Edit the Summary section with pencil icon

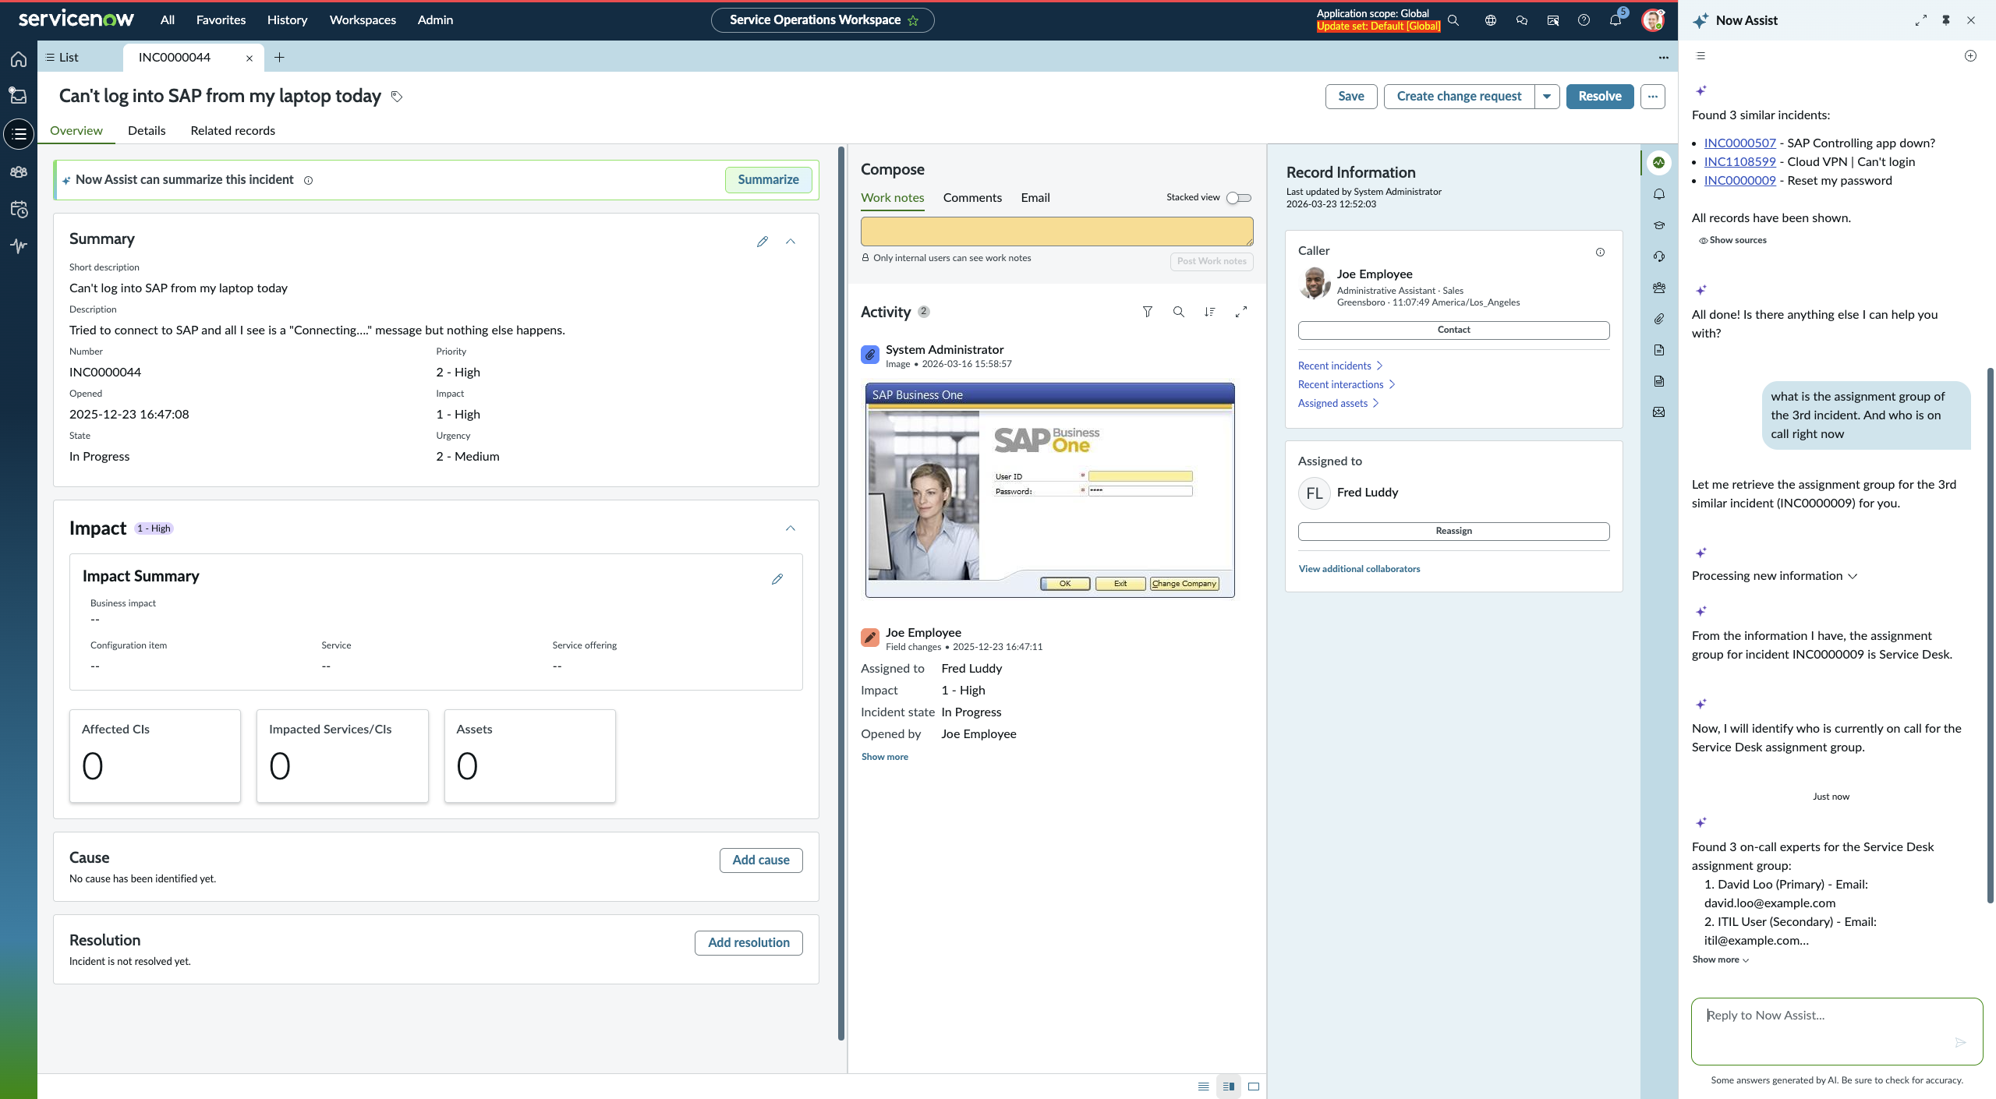coord(763,242)
